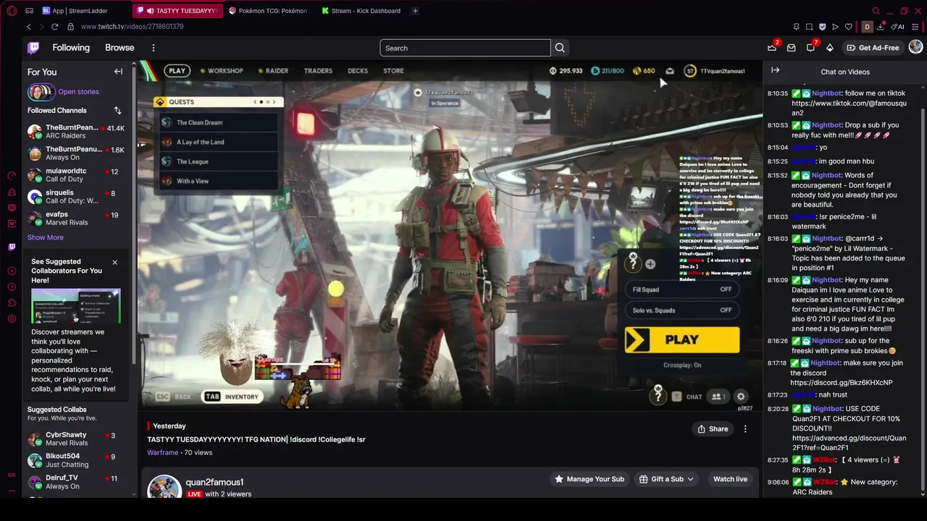Open the Following page

coord(71,48)
